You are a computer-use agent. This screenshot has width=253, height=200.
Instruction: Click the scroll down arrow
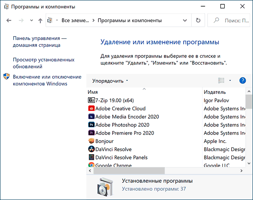(x=249, y=163)
